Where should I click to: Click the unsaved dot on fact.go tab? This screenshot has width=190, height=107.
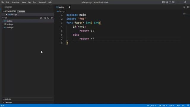69,7
